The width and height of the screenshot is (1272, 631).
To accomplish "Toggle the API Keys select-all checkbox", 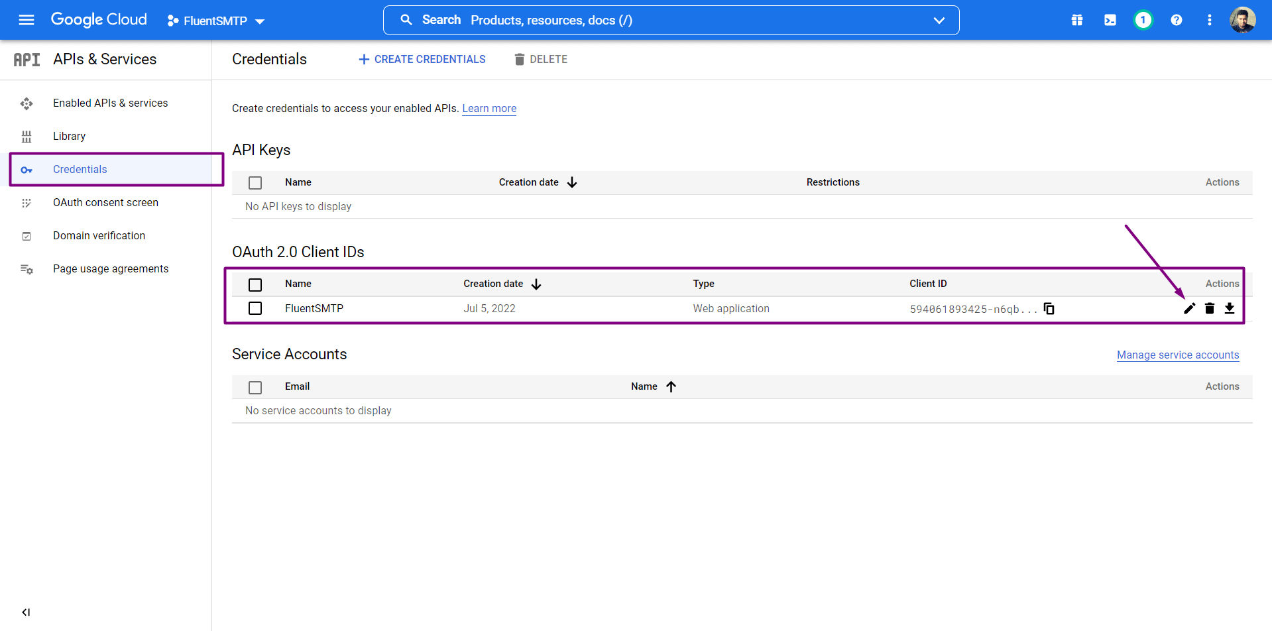I will 255,182.
